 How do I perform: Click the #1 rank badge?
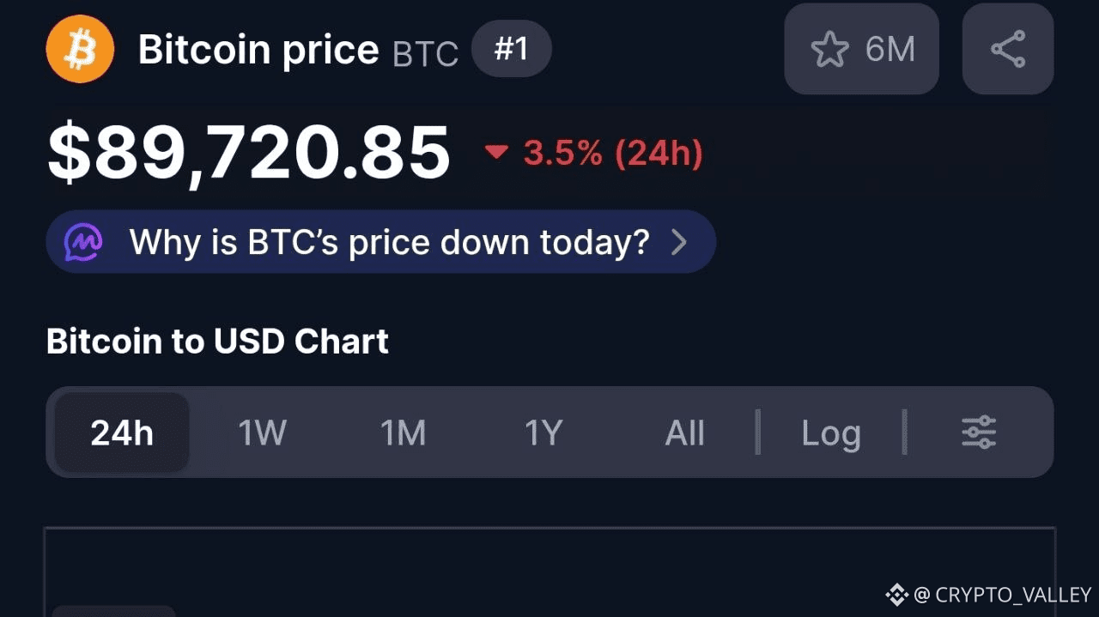tap(511, 50)
